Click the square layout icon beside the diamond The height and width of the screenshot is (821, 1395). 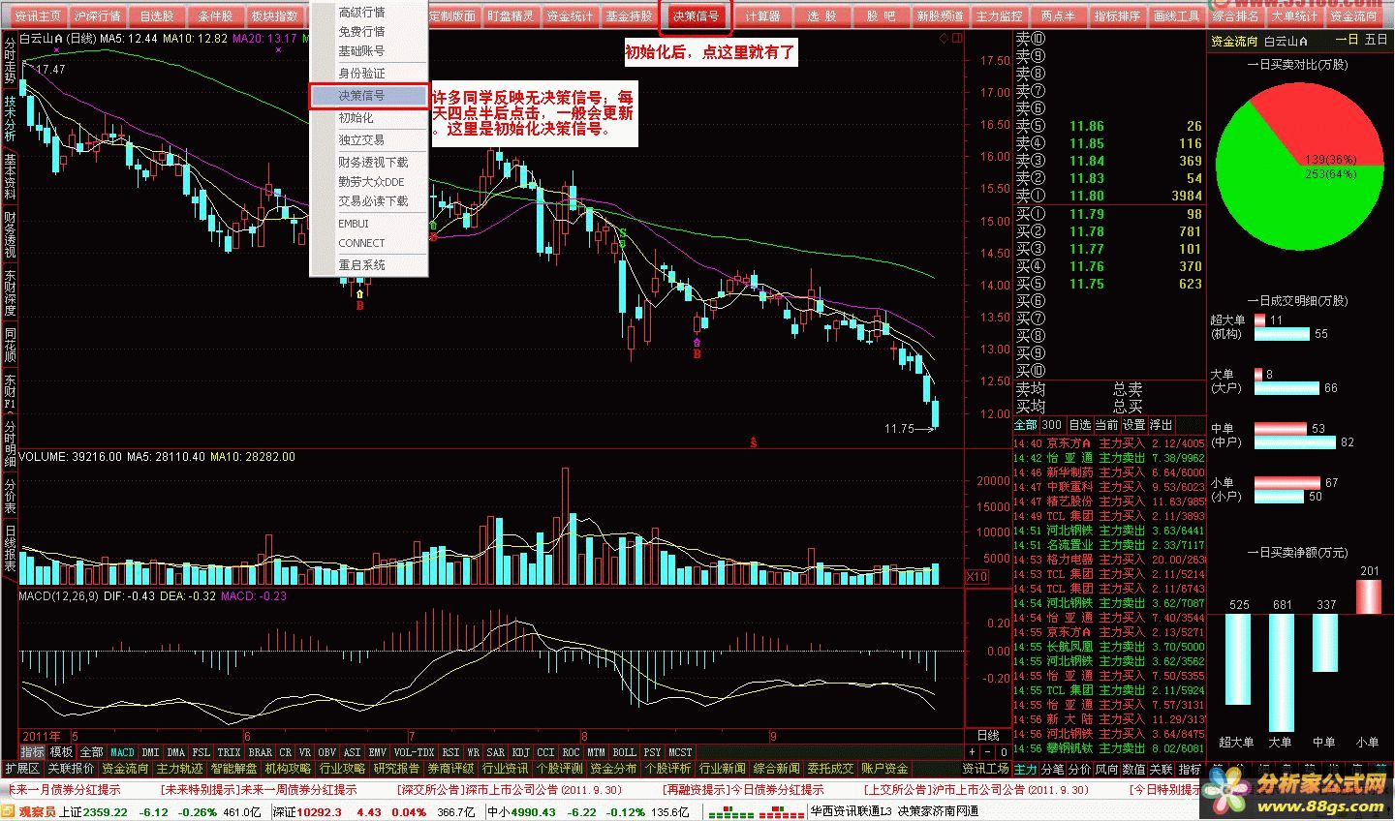[957, 39]
